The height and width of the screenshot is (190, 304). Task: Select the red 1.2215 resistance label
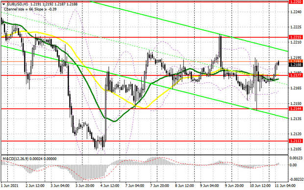[296, 37]
